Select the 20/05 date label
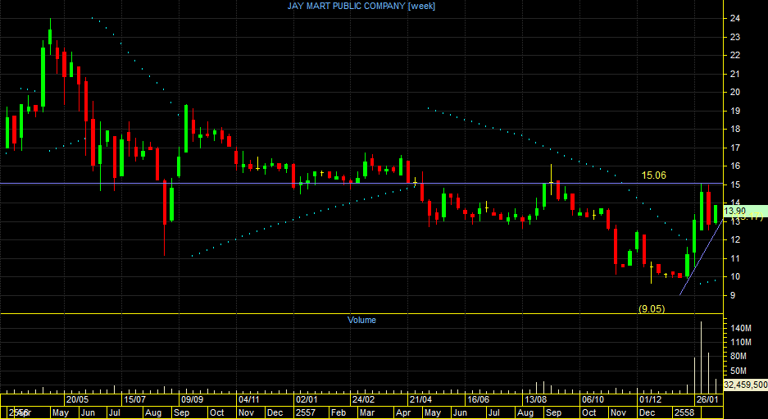This screenshot has height=419, width=768. [x=77, y=399]
